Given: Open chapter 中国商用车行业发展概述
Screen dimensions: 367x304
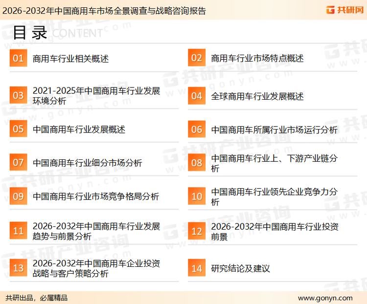Looking at the screenshot, I should coord(79,130).
